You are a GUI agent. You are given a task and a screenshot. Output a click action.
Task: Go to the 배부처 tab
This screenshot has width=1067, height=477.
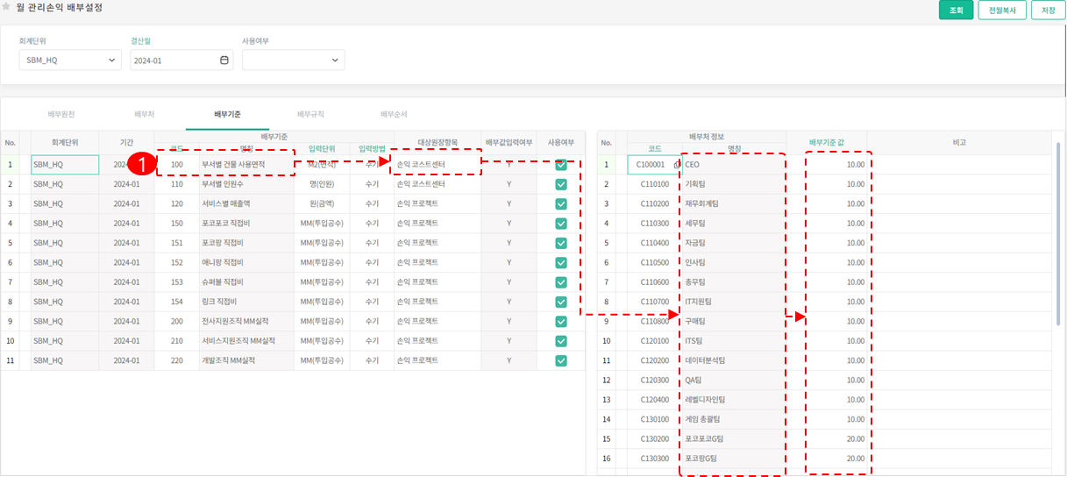[145, 115]
